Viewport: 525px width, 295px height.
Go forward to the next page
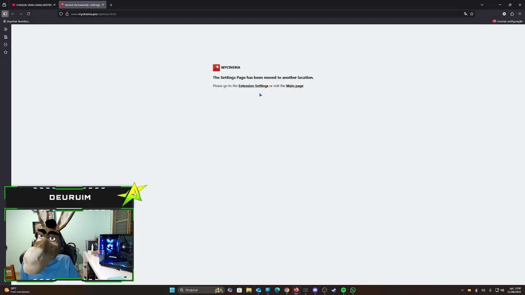point(21,14)
